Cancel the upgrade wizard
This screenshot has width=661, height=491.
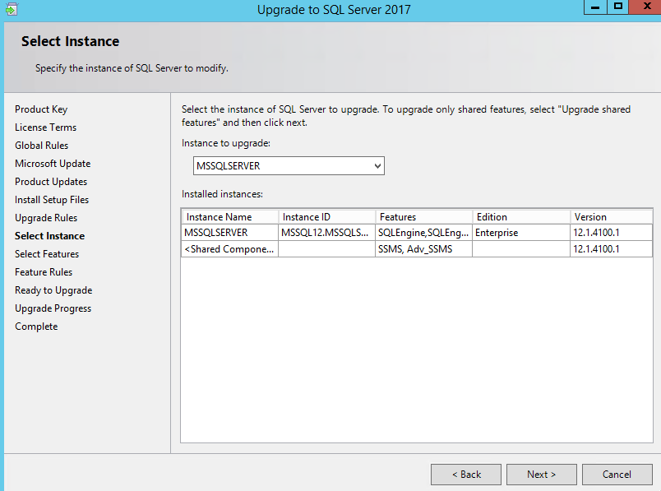pyautogui.click(x=617, y=475)
